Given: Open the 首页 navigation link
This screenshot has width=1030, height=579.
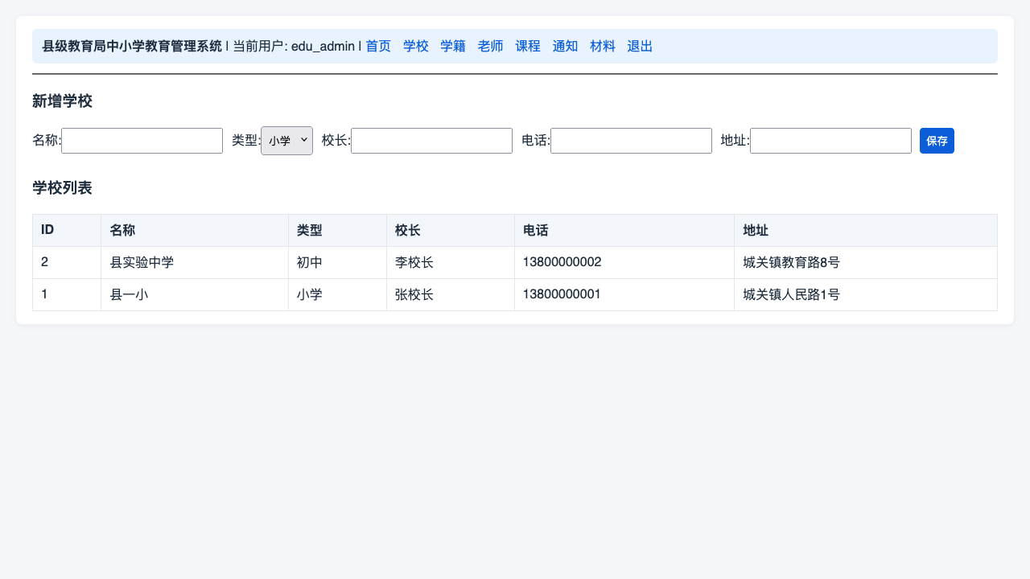Looking at the screenshot, I should click(378, 47).
